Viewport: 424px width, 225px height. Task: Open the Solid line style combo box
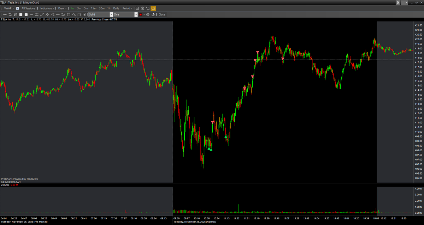(101, 14)
